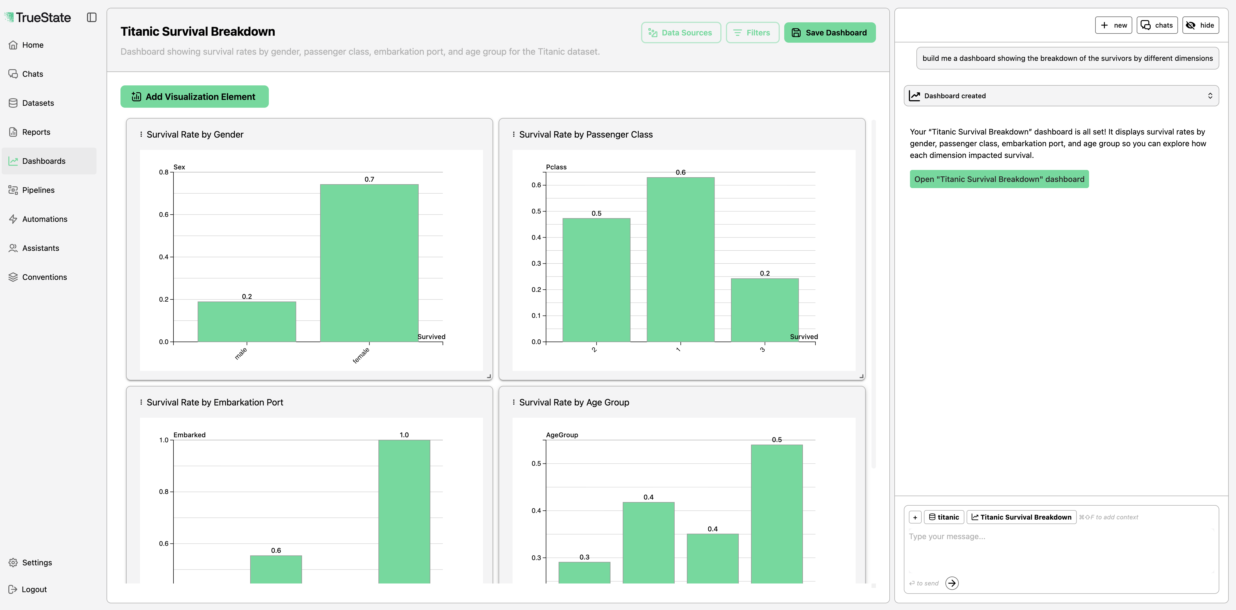Click the resize handle of the Gender chart card

tap(489, 376)
